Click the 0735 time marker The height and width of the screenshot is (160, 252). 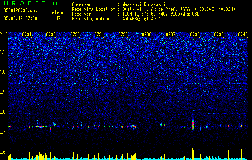[x=123, y=34]
